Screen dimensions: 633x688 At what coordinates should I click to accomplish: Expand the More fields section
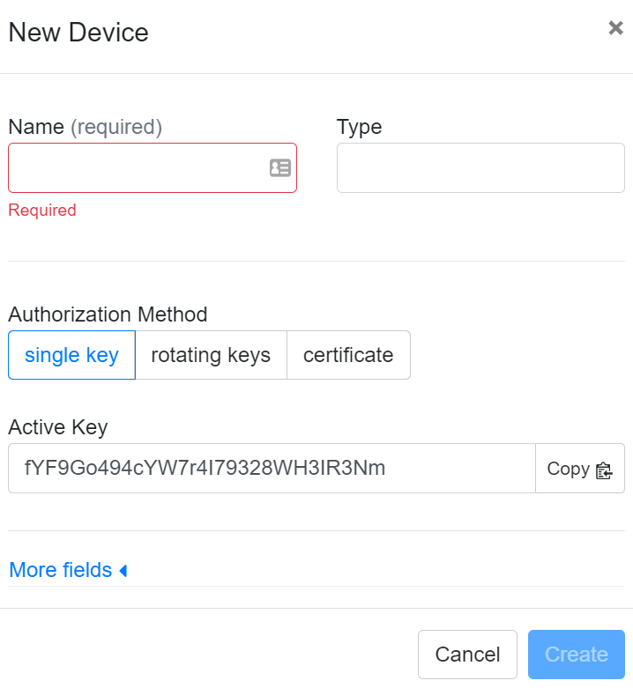(61, 570)
